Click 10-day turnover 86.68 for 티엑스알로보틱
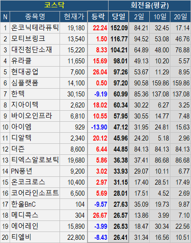191x243 pixels. tap(162, 160)
